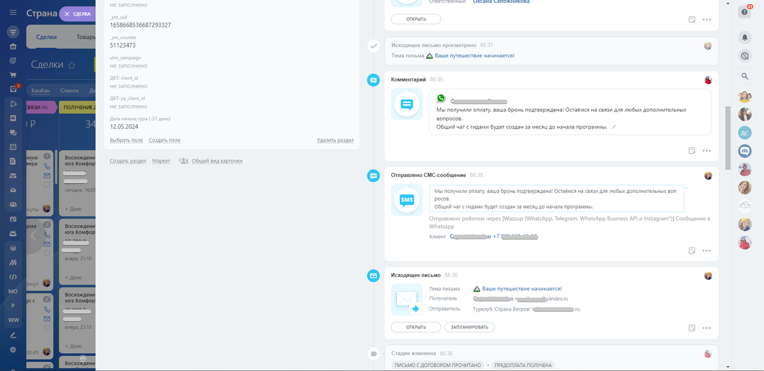Image resolution: width=764 pixels, height=371 pixels.
Task: Click _ym_uid value 1658668536687293327
Action: (140, 25)
